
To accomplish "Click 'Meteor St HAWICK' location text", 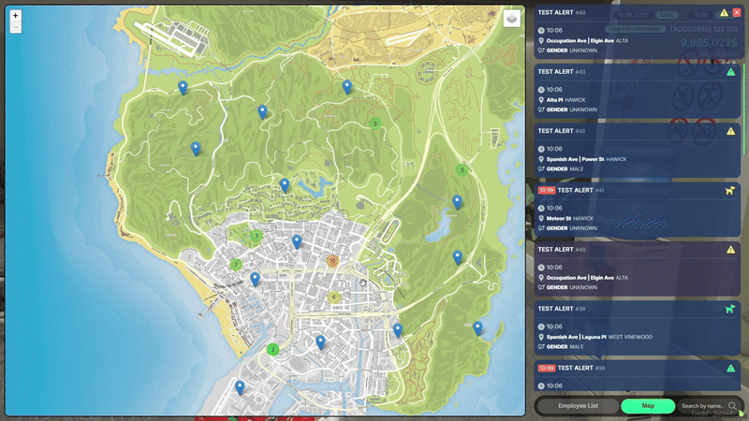I will click(x=570, y=219).
